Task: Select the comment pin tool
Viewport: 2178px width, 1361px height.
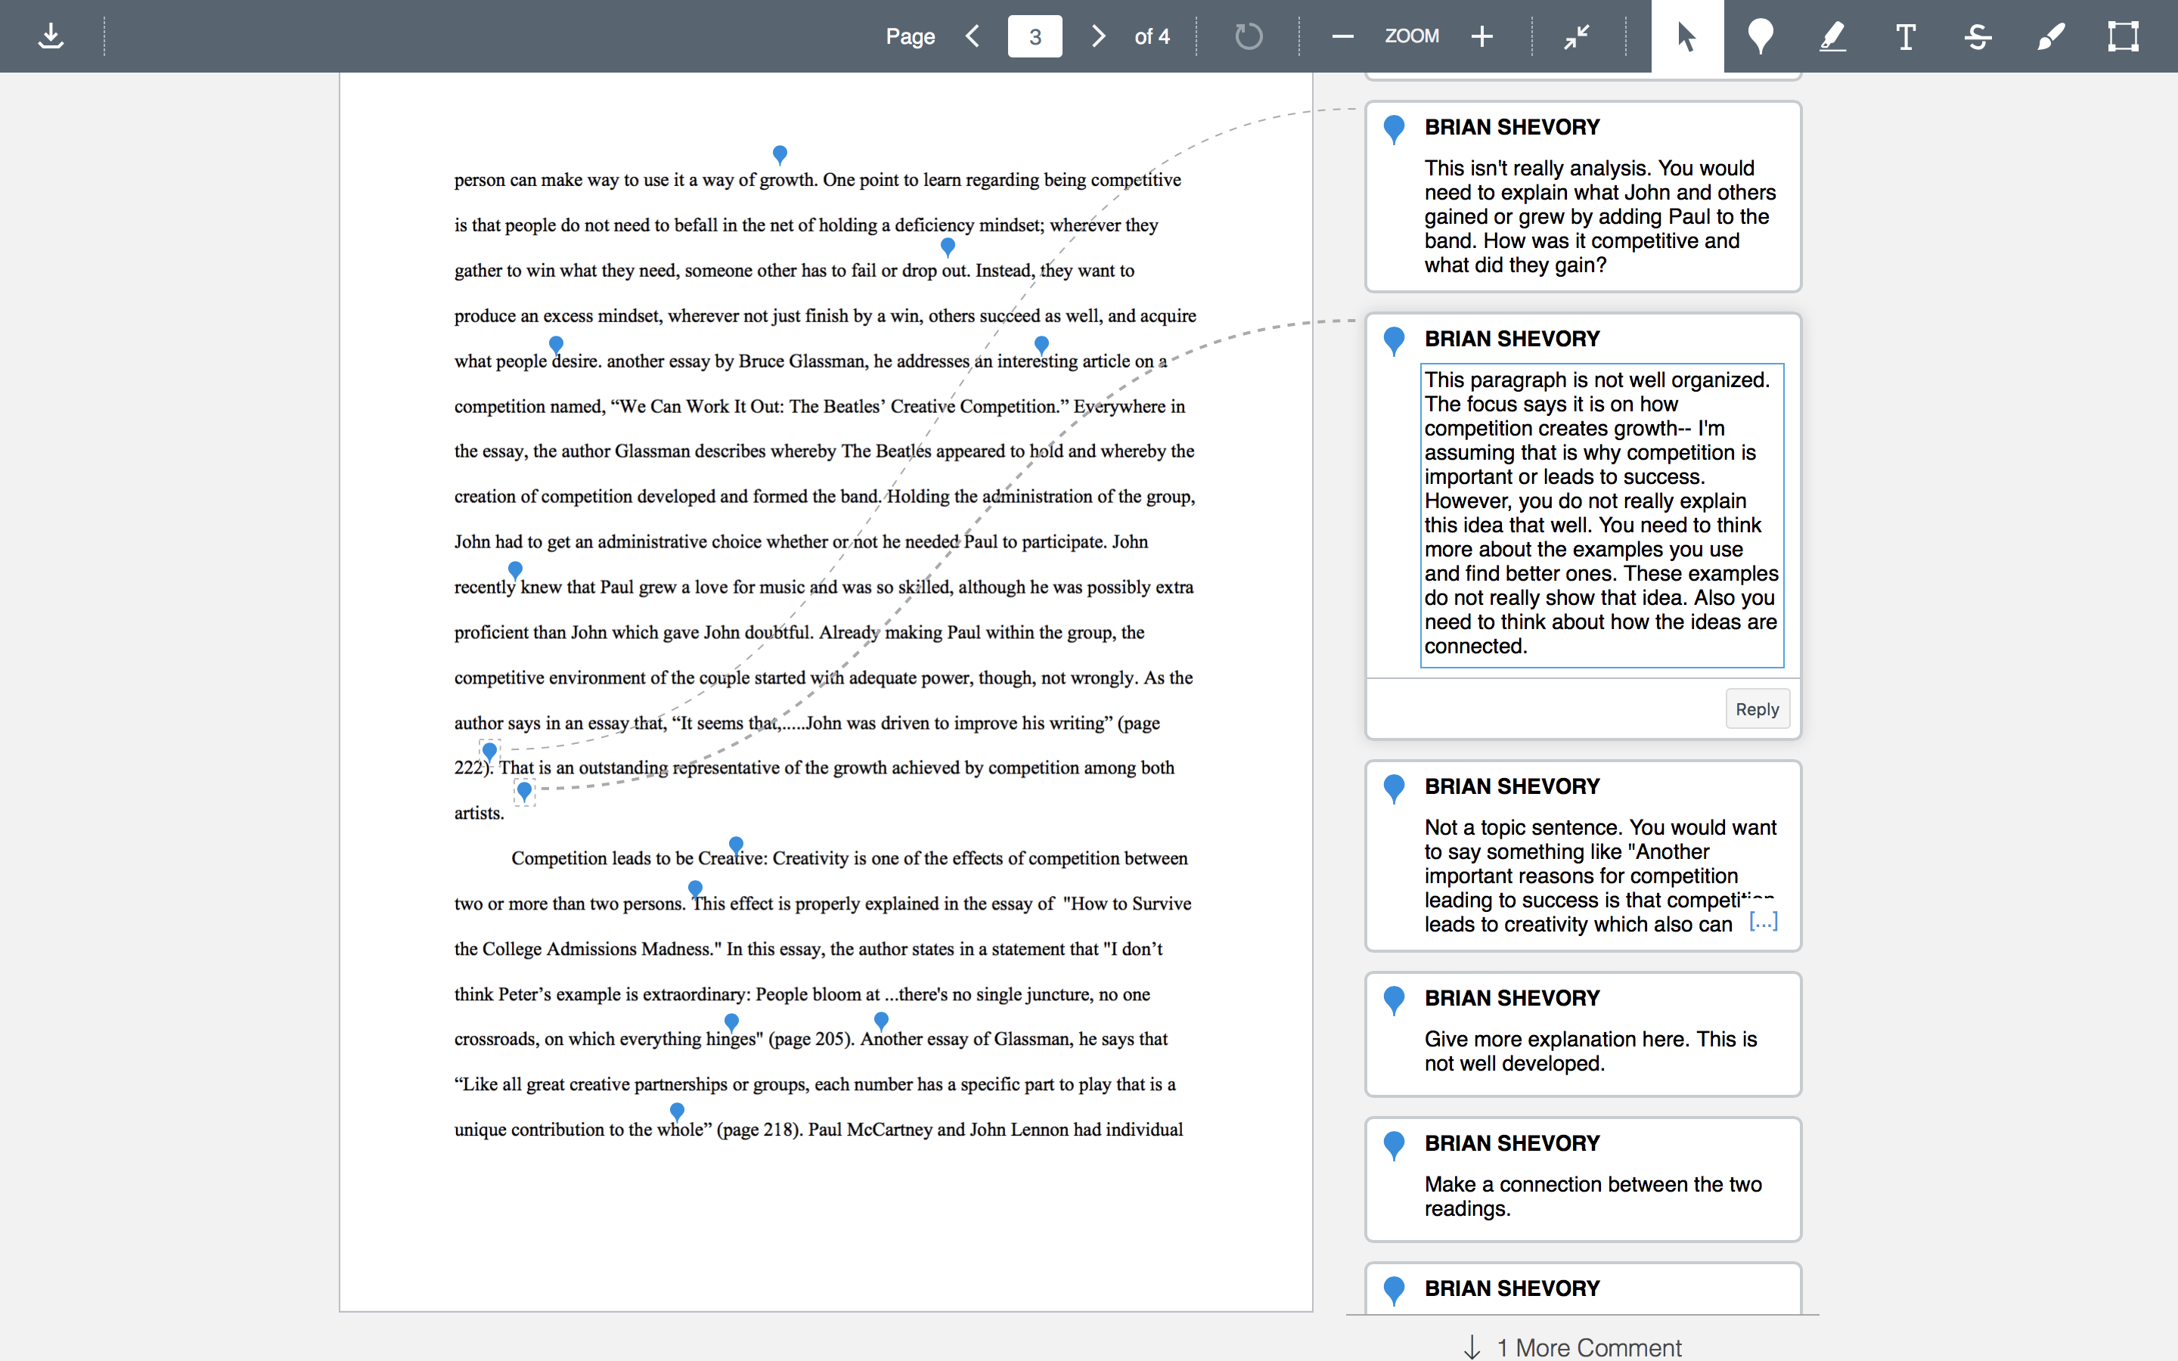Action: tap(1761, 36)
